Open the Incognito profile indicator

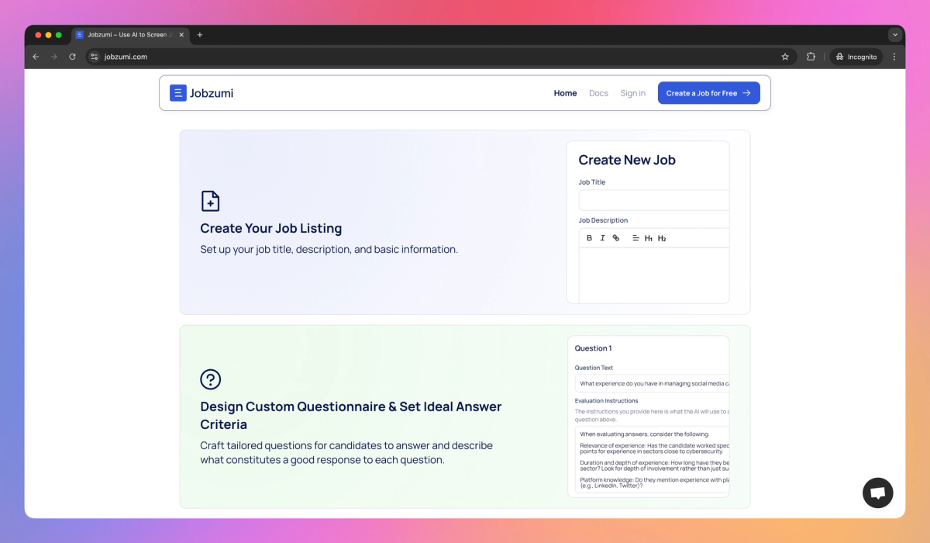coord(856,56)
